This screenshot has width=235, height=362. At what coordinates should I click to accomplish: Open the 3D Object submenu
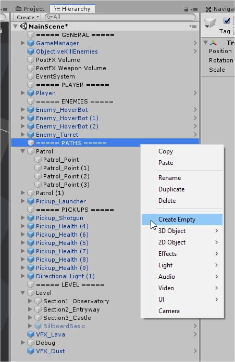182,231
